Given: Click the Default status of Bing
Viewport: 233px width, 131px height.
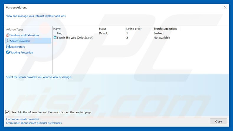Looking at the screenshot, I should pos(103,33).
